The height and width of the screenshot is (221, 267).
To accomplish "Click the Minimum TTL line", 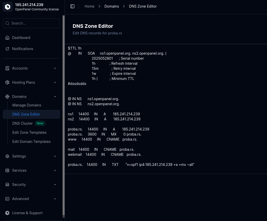I will point(113,79).
